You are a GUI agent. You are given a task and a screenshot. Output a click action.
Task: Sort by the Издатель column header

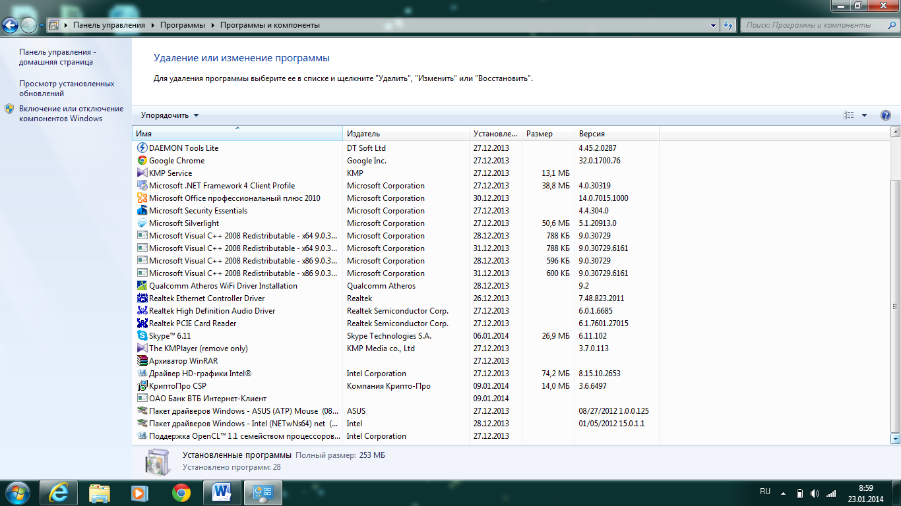[406, 133]
